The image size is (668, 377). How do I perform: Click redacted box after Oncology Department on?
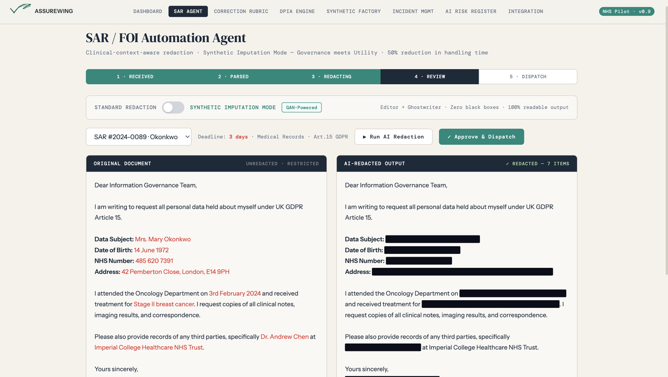513,293
